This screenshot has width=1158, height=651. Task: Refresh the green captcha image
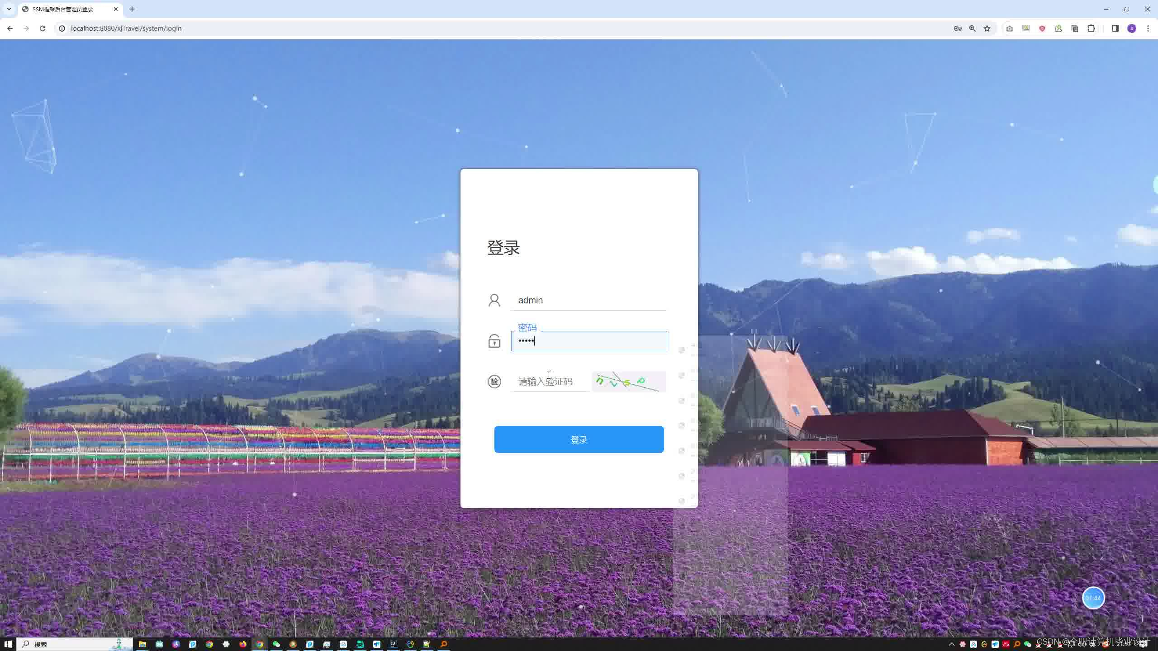(x=628, y=382)
